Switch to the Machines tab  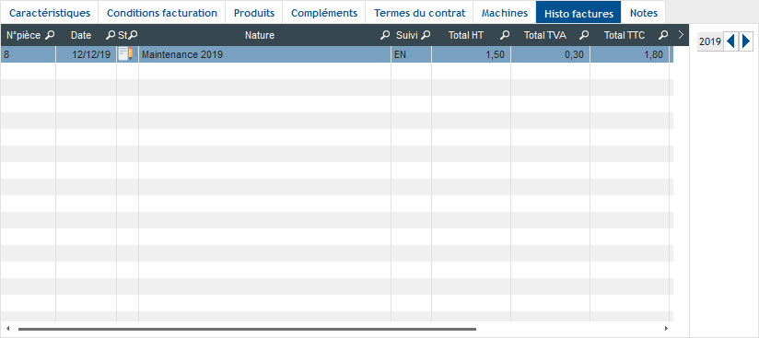[x=505, y=13]
